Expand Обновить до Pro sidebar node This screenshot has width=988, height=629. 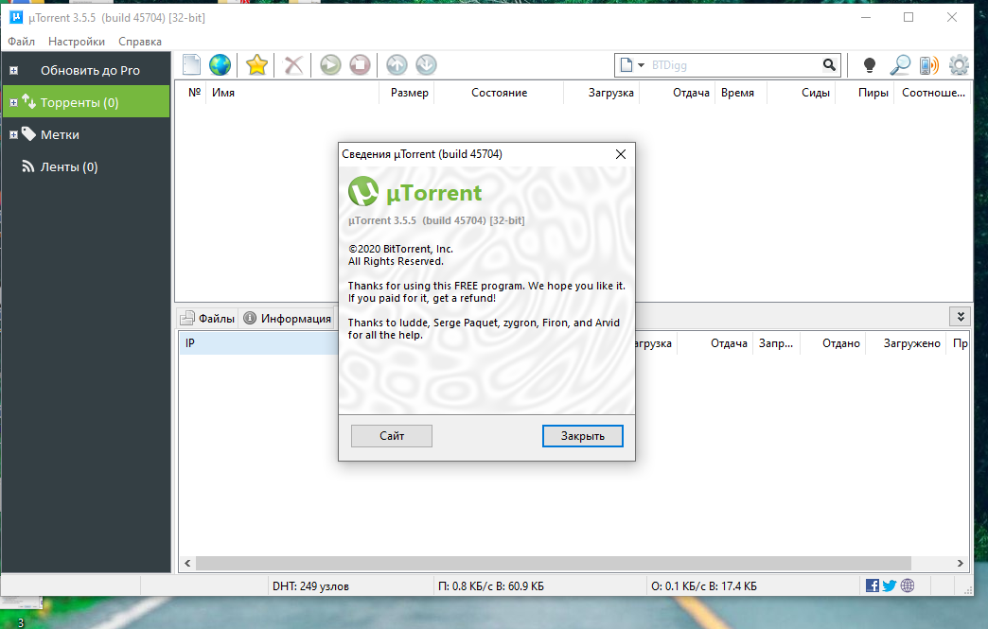click(13, 71)
